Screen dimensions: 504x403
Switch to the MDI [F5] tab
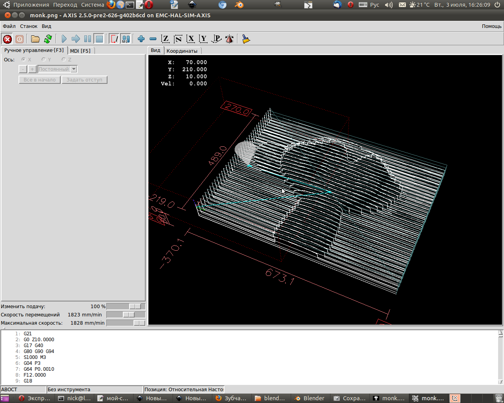80,51
